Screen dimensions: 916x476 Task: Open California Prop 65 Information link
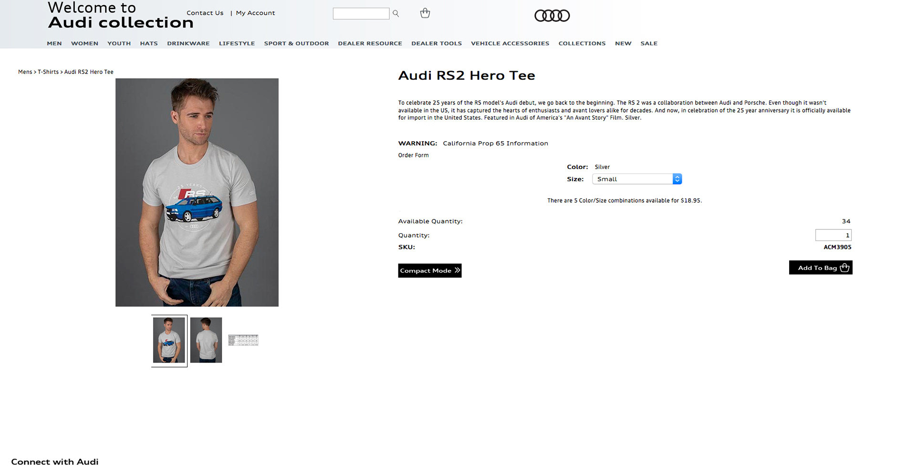pos(495,143)
